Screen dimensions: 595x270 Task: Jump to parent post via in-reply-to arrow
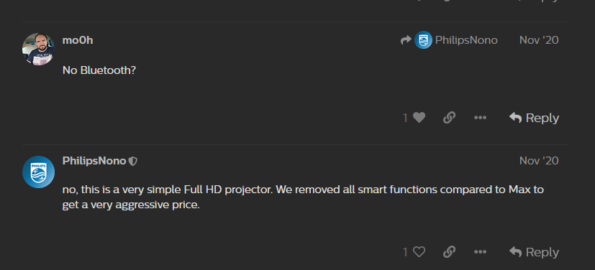406,39
